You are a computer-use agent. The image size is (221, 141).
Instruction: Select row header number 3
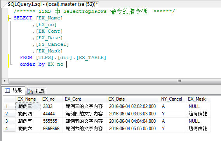[9, 121]
